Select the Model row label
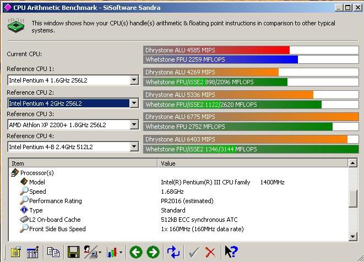364x262 pixels. (37, 182)
